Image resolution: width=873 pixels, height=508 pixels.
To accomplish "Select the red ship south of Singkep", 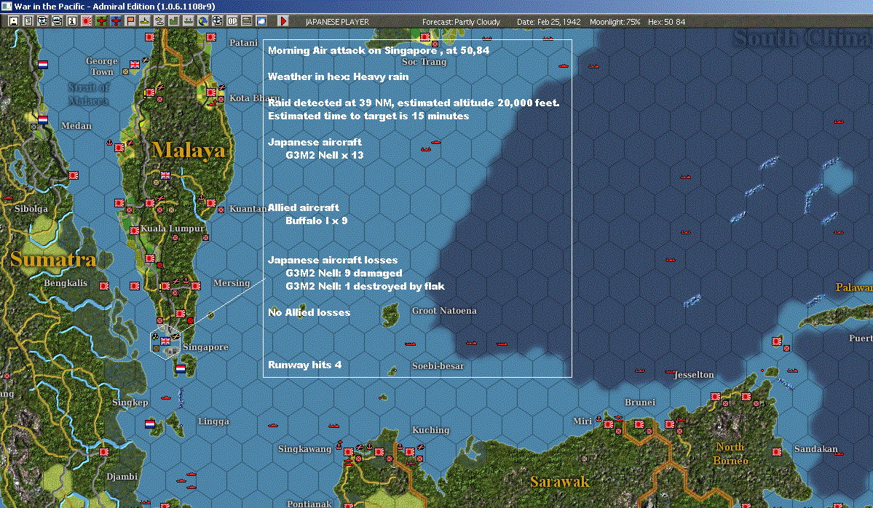I will 165,398.
